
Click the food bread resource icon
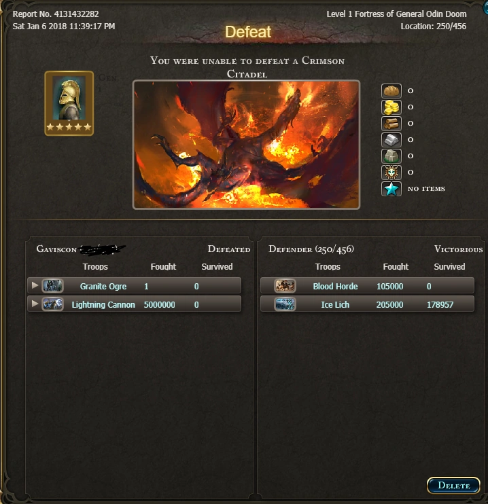point(391,90)
